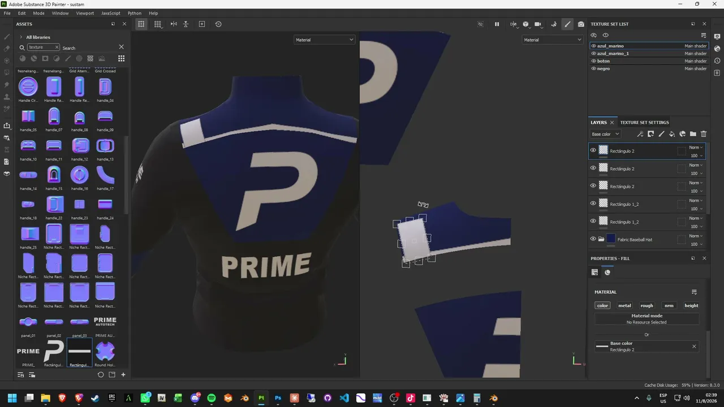Viewport: 724px width, 407px height.
Task: Toggle the metal channel button
Action: pos(624,305)
